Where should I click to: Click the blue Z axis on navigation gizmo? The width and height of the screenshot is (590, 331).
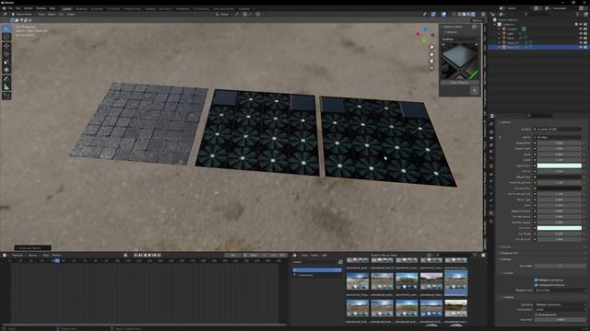tap(425, 29)
